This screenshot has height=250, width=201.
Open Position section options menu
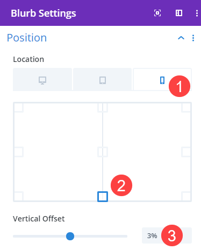point(193,38)
